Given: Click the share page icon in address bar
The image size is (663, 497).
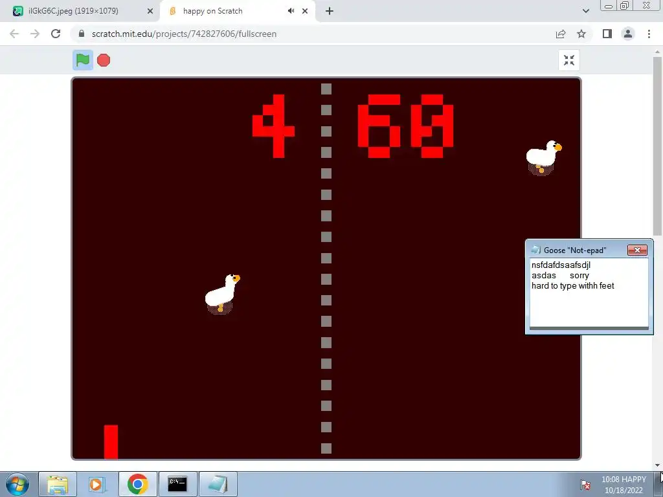Looking at the screenshot, I should coord(561,34).
